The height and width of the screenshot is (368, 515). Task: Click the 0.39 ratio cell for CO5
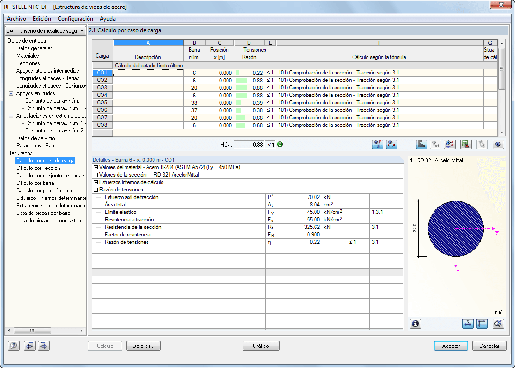(x=249, y=103)
